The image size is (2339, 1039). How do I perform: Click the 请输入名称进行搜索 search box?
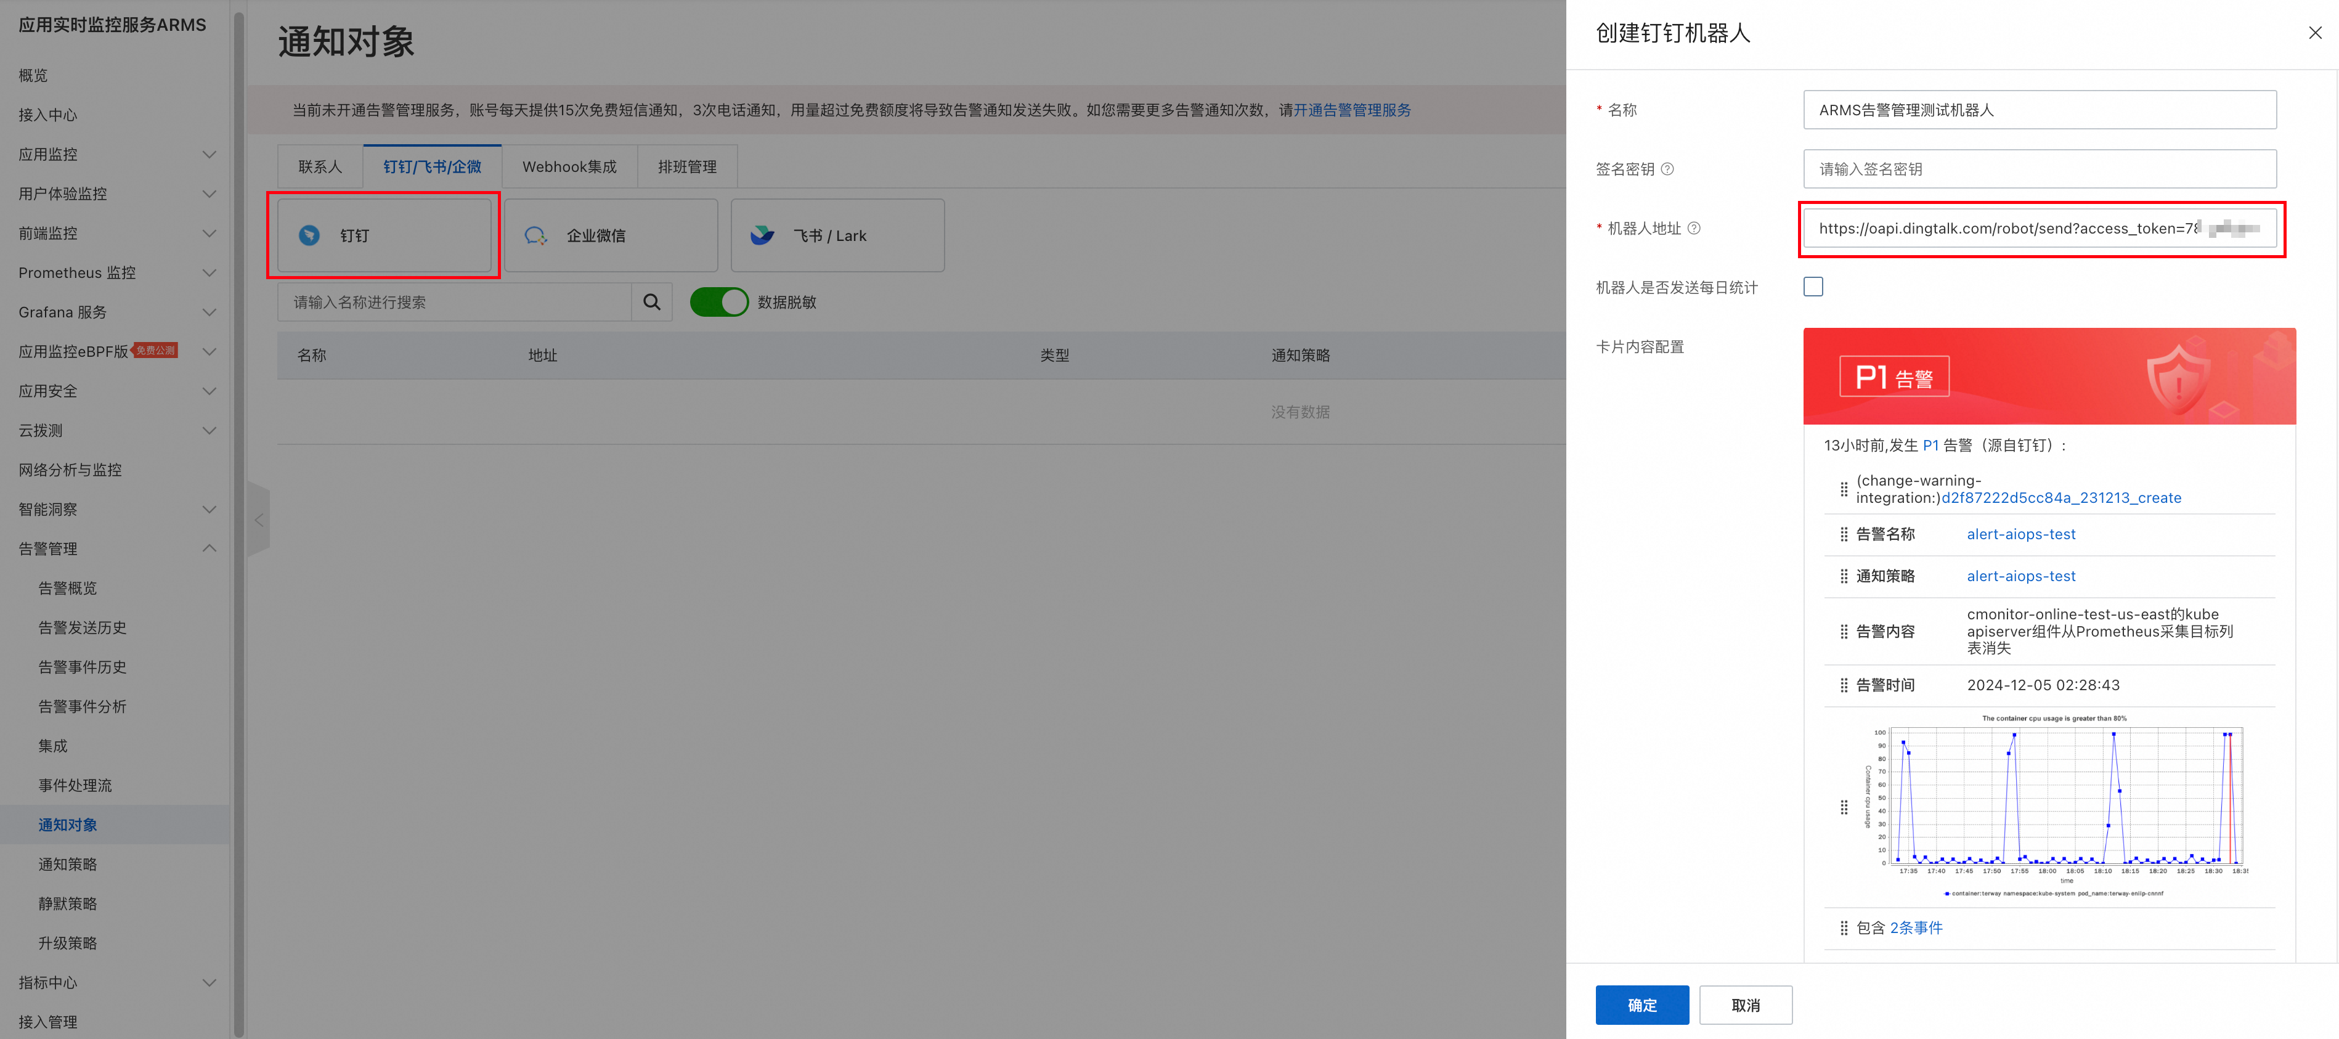pyautogui.click(x=454, y=301)
